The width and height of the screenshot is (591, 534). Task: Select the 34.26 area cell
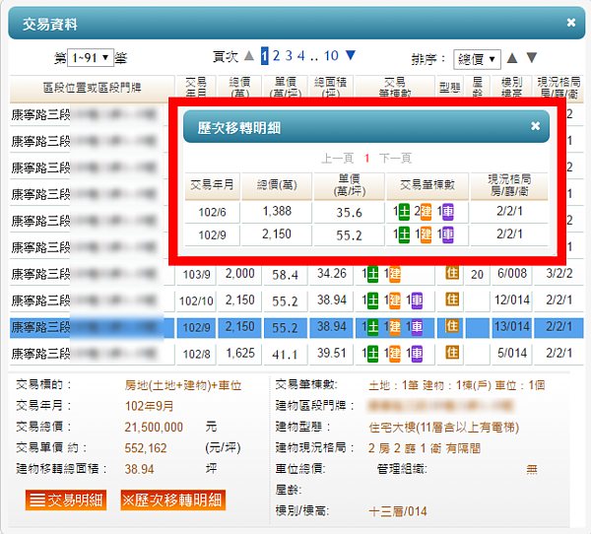click(331, 274)
